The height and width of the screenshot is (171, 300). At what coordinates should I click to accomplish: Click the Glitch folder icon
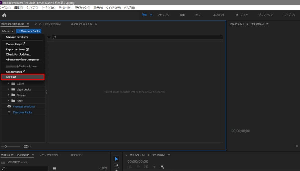point(13,84)
